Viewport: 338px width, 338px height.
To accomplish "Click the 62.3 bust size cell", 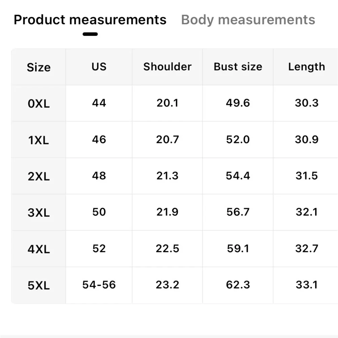I will click(x=238, y=285).
